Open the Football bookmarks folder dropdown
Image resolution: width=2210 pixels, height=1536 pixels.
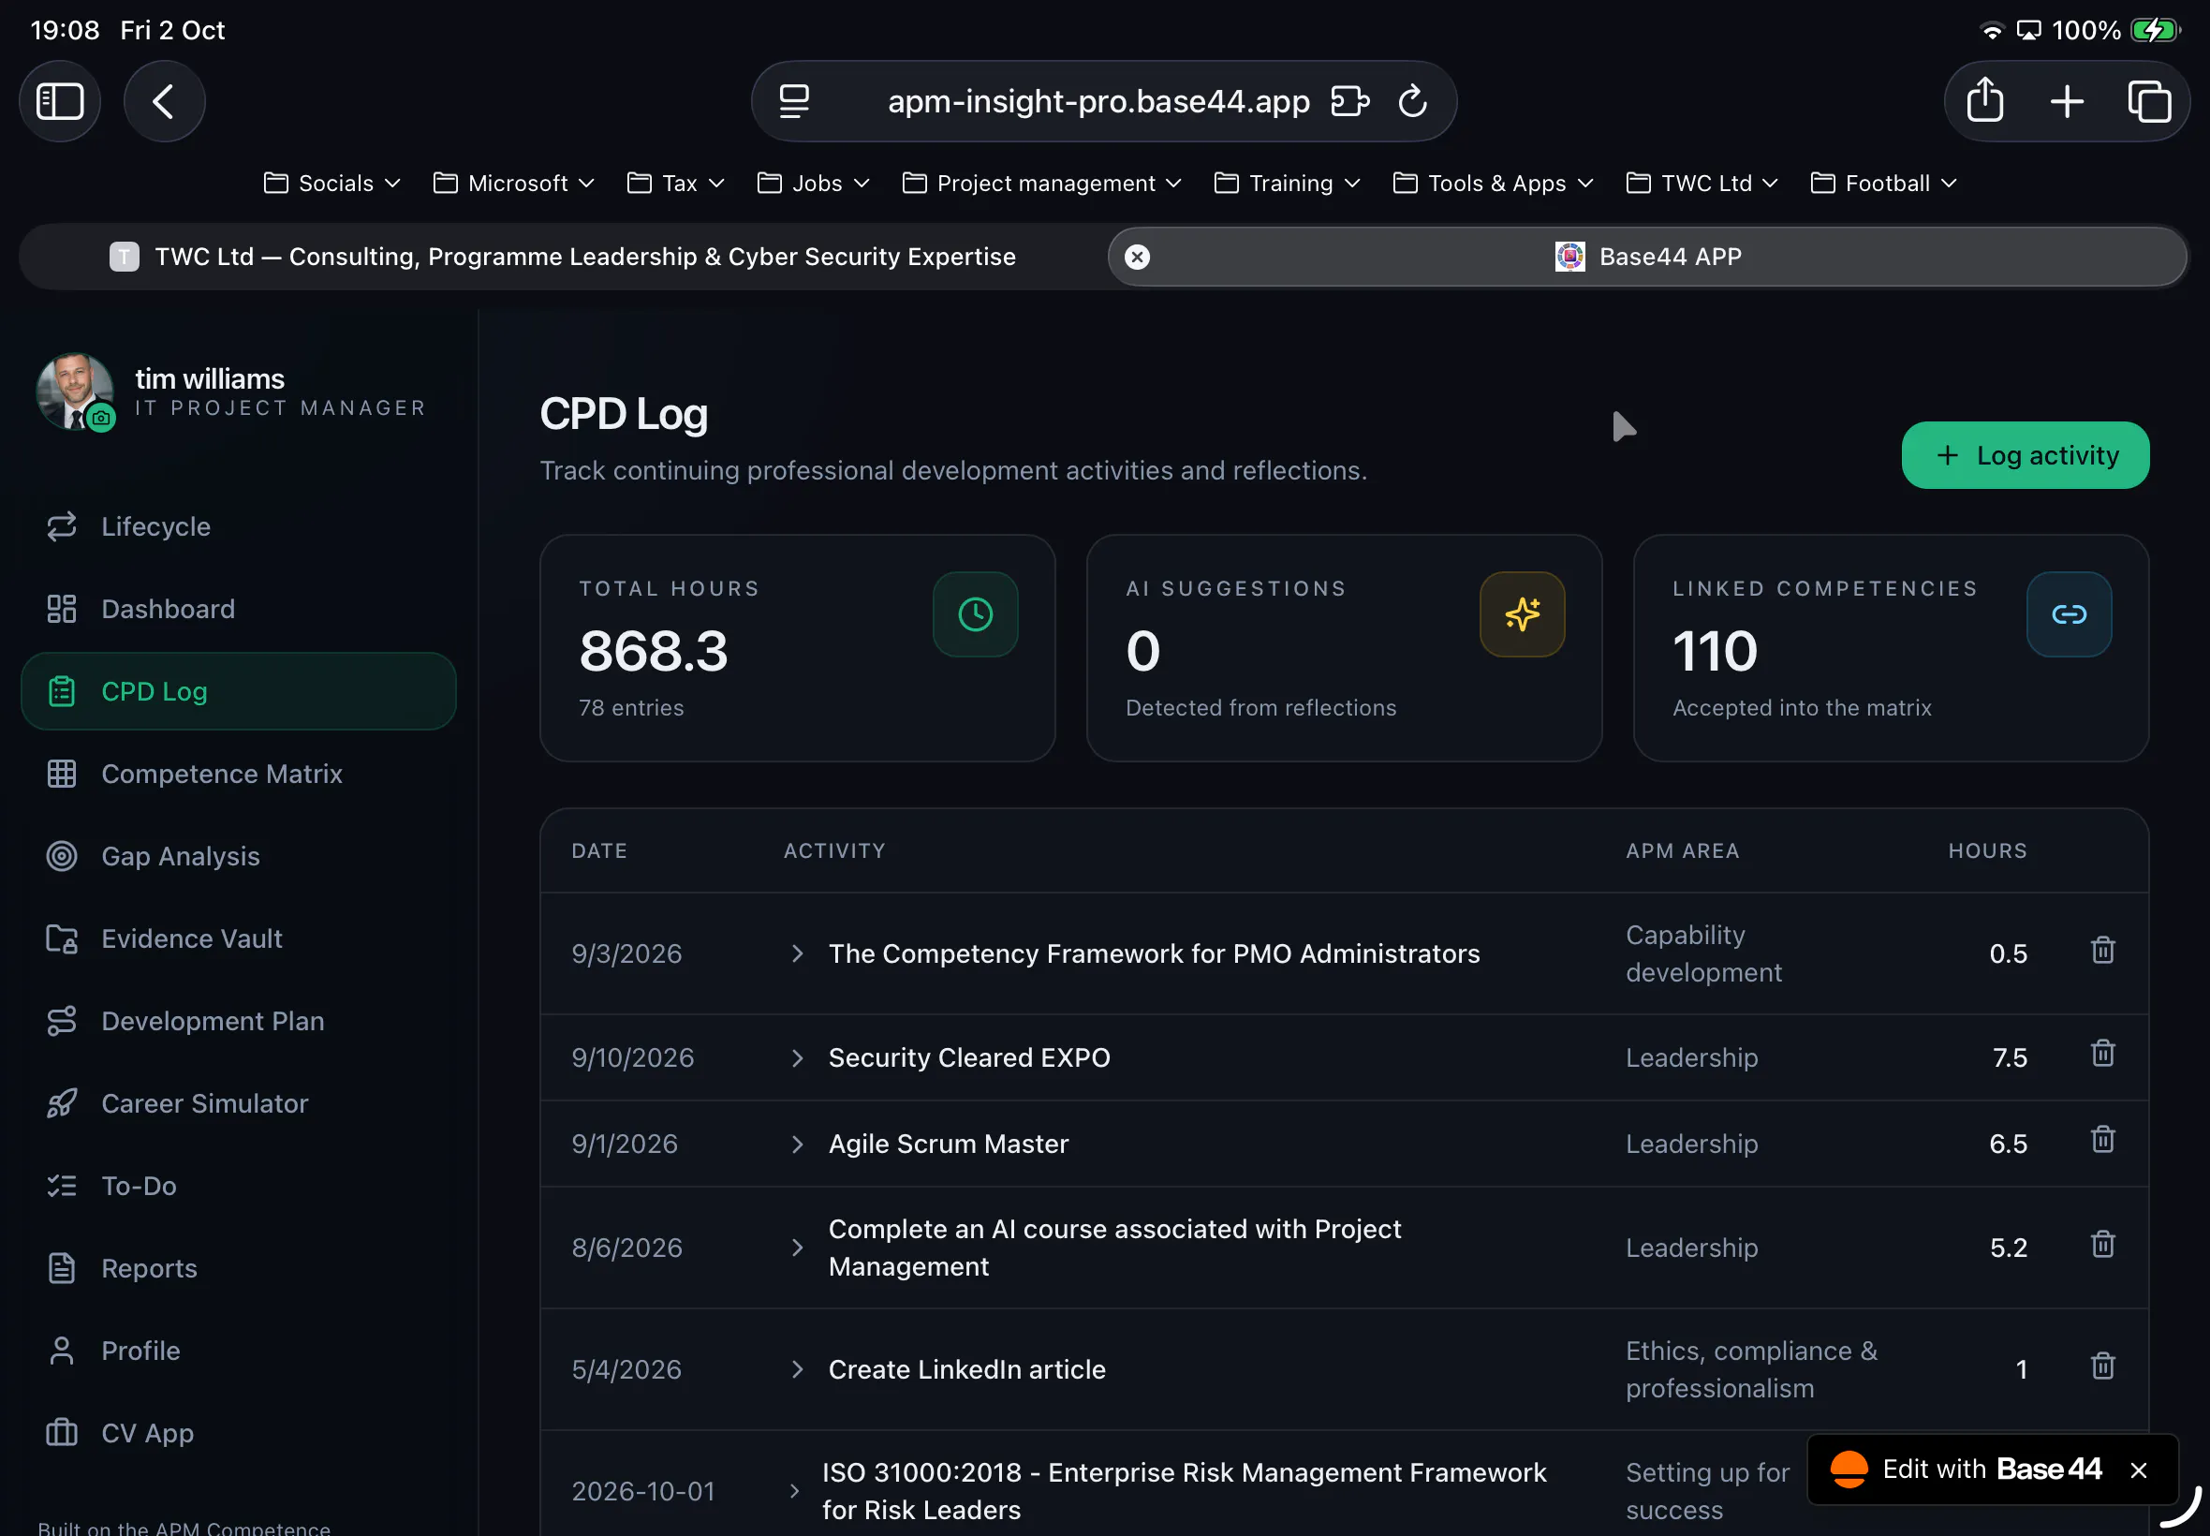pos(1883,183)
